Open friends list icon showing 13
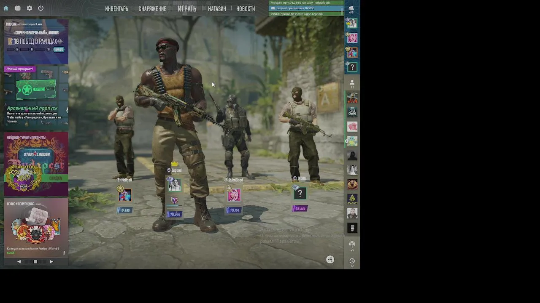The height and width of the screenshot is (303, 540). click(352, 84)
